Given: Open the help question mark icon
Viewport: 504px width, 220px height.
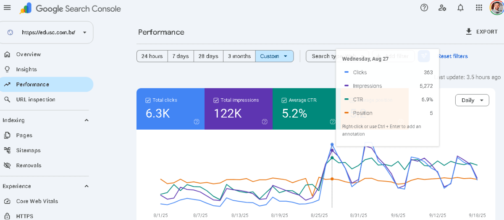Looking at the screenshot, I should [424, 8].
